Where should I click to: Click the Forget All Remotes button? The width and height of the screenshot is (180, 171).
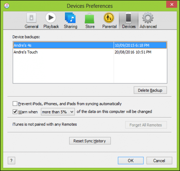pos(146,125)
